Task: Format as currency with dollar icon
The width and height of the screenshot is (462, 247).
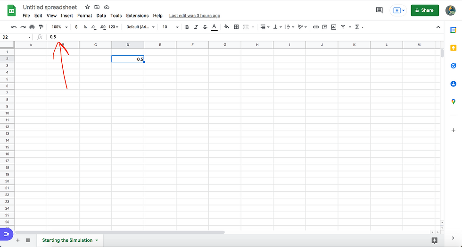Action: [x=76, y=27]
